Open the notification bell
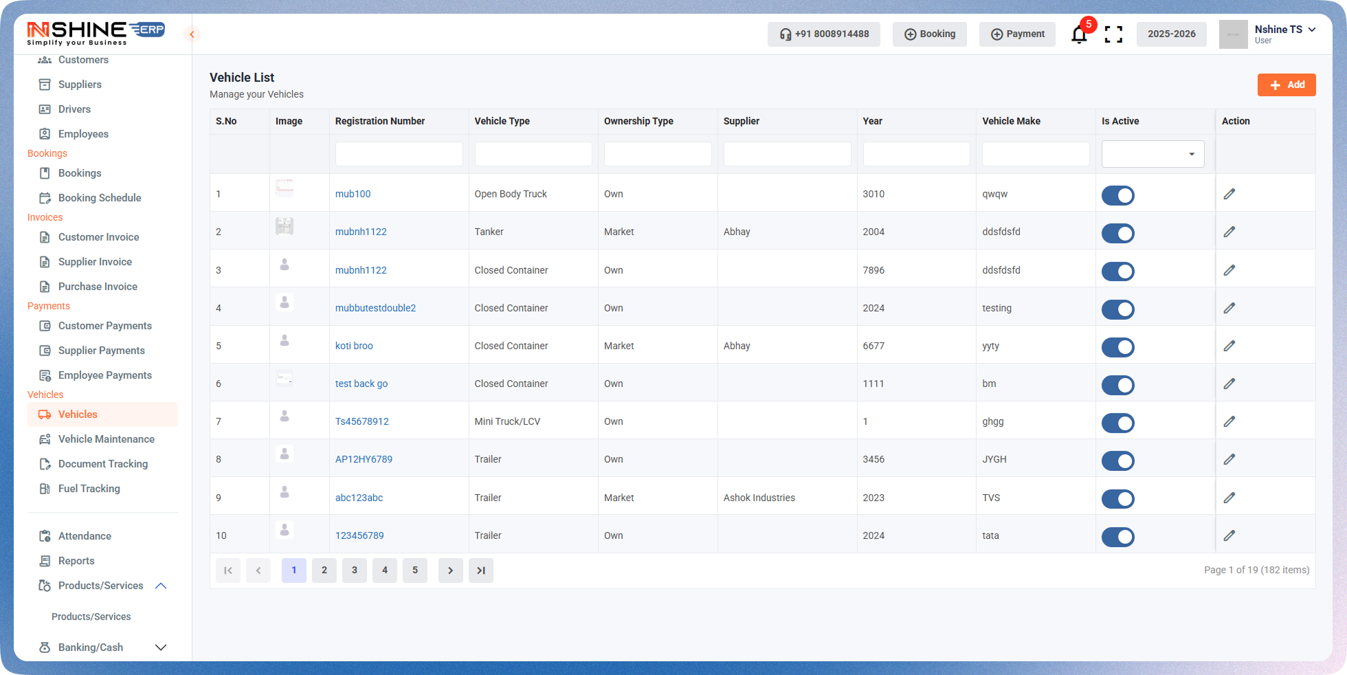Screen dimensions: 1347x675 click(1079, 33)
